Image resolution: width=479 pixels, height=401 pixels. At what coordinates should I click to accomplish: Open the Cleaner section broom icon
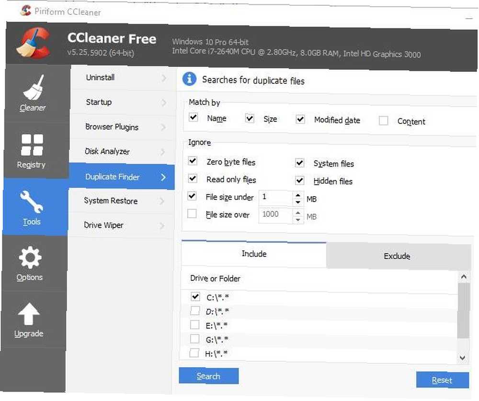click(x=34, y=87)
